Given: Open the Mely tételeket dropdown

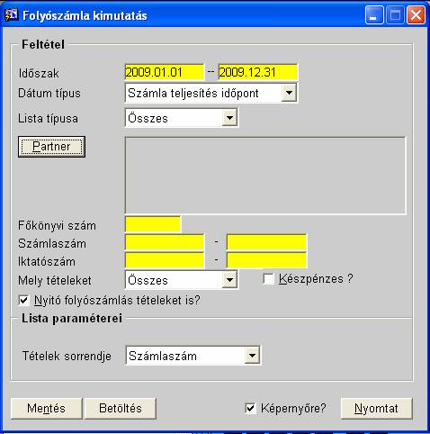Looking at the screenshot, I should [229, 280].
